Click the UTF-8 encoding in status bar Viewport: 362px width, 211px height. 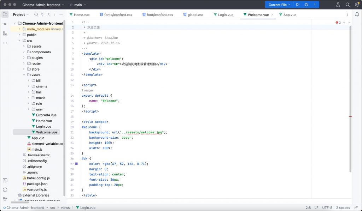click(327, 208)
